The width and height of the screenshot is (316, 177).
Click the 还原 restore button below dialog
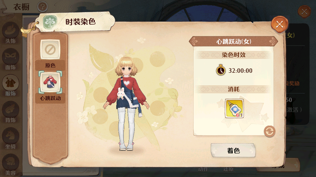click(x=228, y=169)
